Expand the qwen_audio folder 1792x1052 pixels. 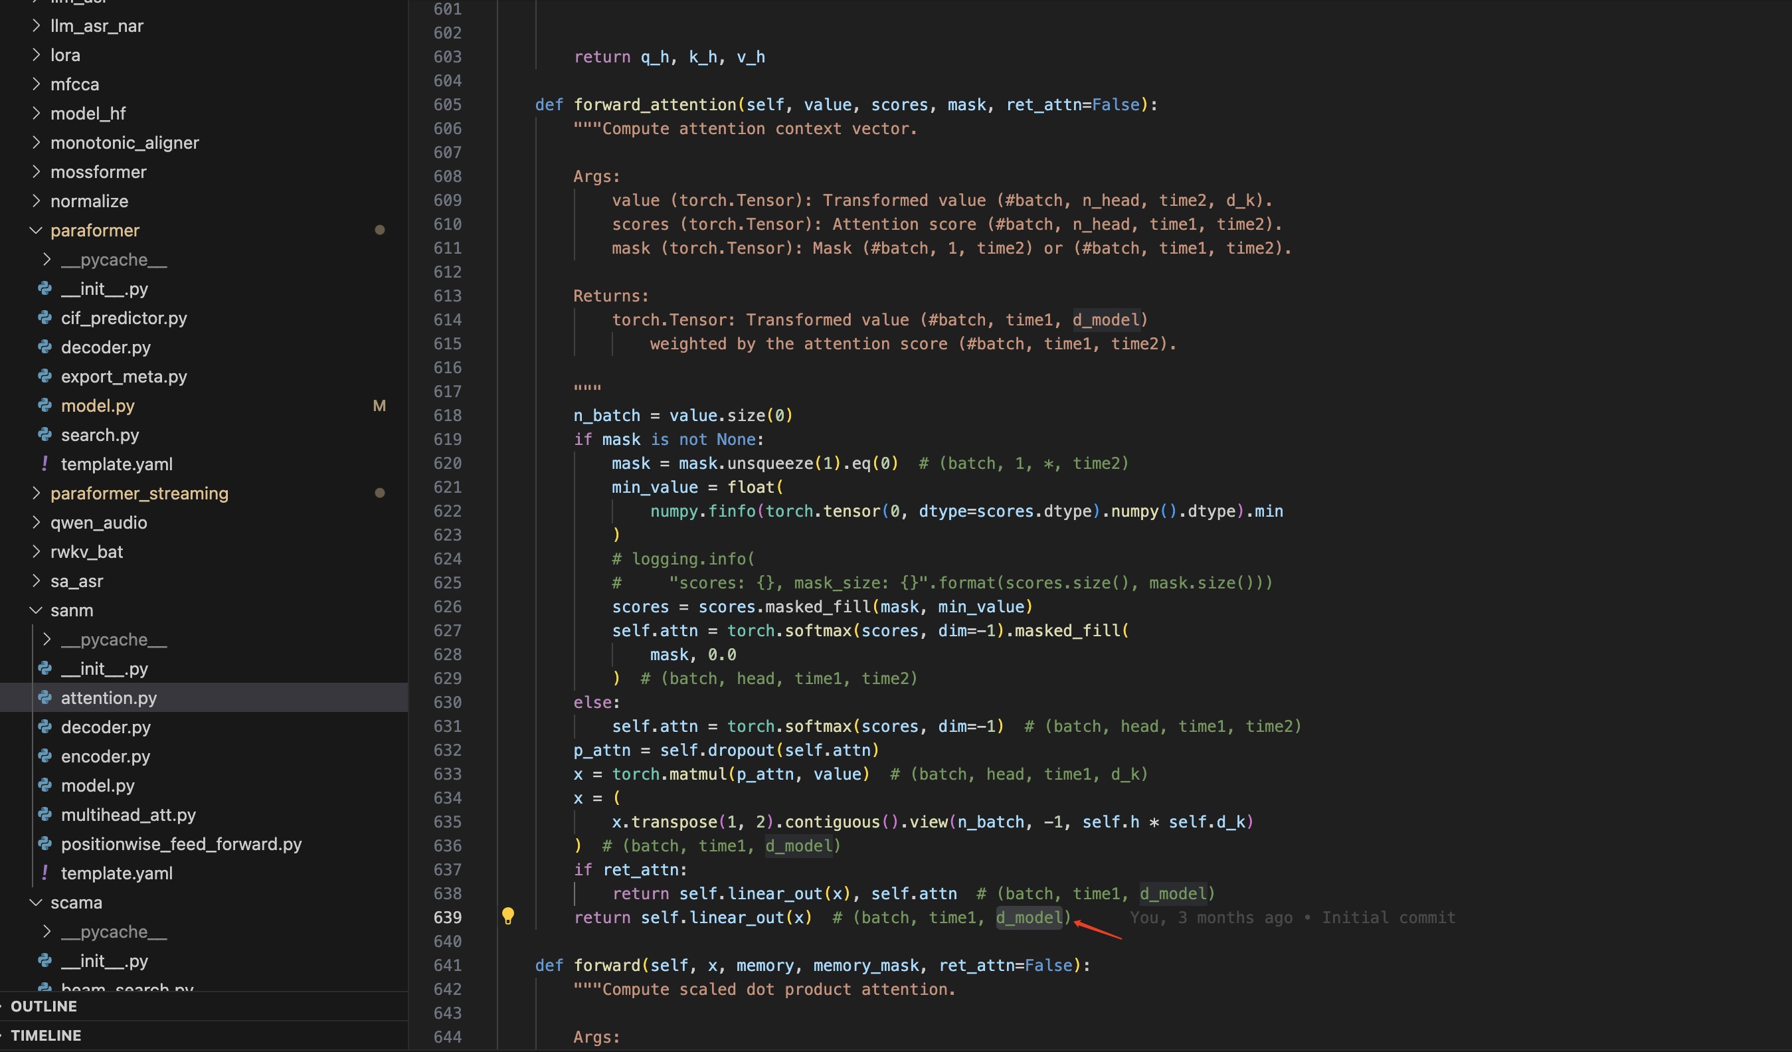click(x=36, y=522)
